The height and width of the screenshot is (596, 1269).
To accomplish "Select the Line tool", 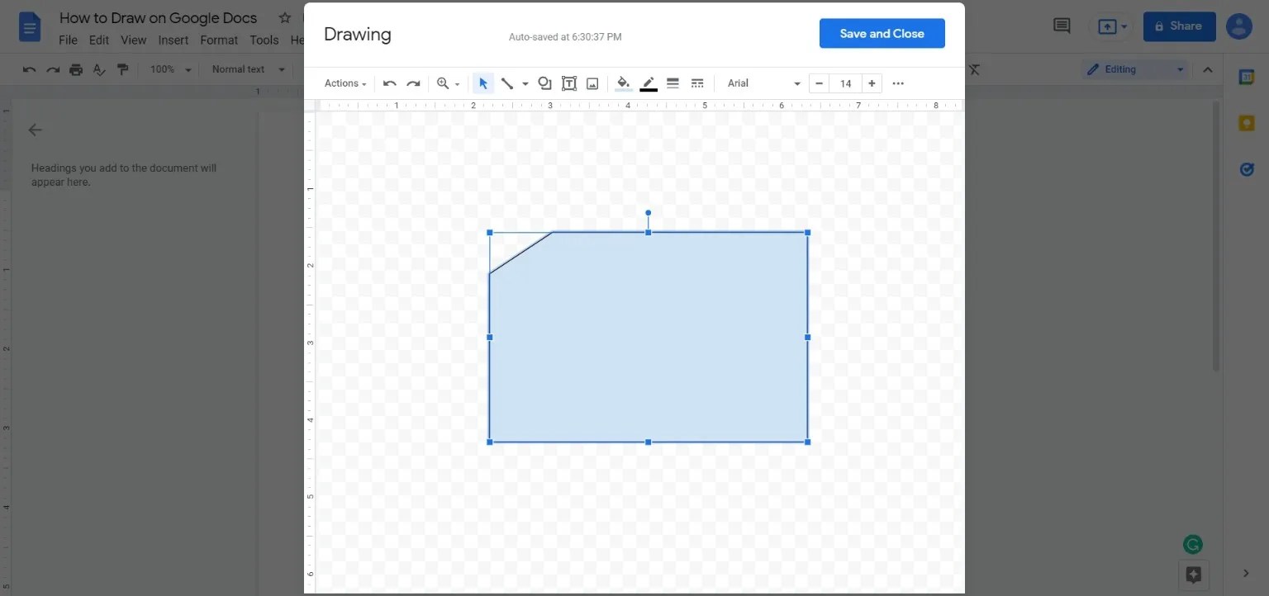I will [x=507, y=83].
